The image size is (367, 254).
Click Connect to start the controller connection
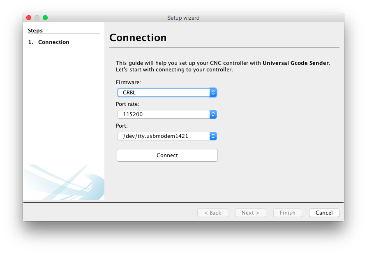point(167,155)
